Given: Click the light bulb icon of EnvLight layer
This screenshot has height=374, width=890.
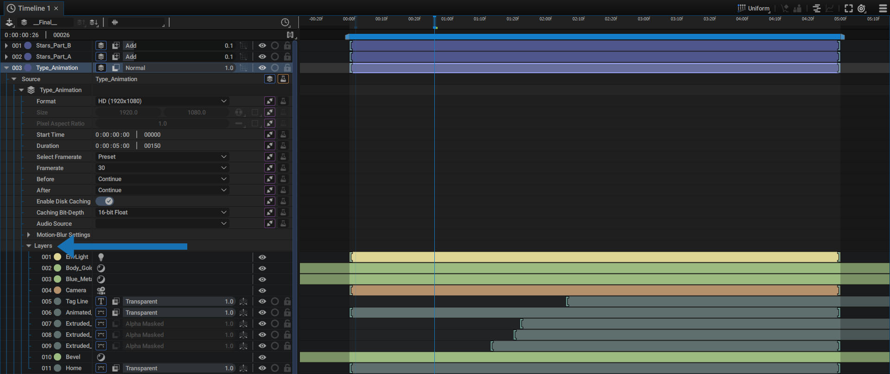Looking at the screenshot, I should coord(101,257).
